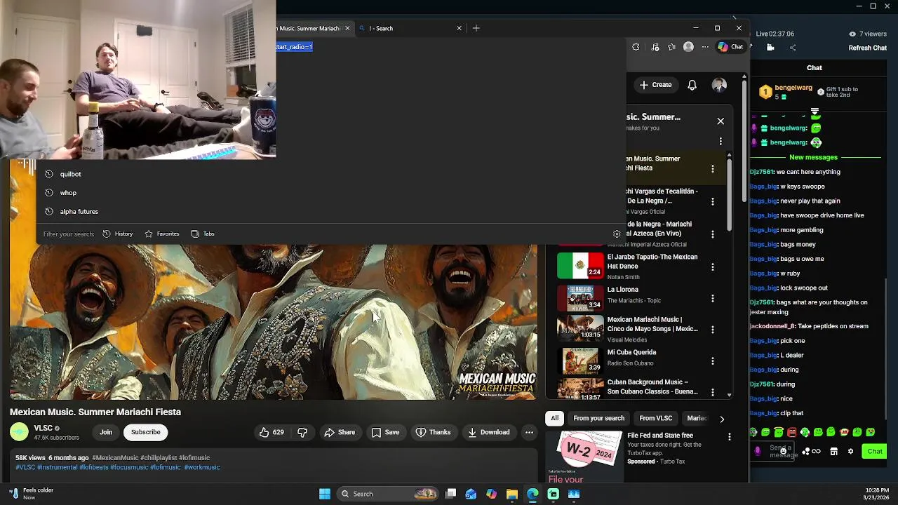The width and height of the screenshot is (898, 505).
Task: Click the Download button
Action: [x=489, y=432]
